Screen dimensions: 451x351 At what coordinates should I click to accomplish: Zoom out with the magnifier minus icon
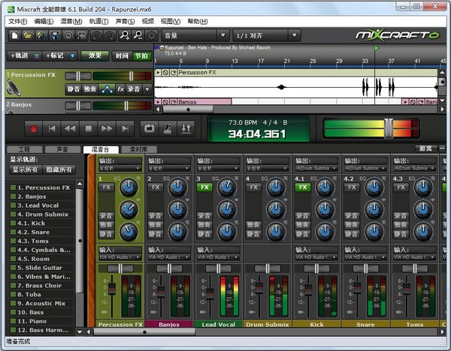tap(138, 35)
